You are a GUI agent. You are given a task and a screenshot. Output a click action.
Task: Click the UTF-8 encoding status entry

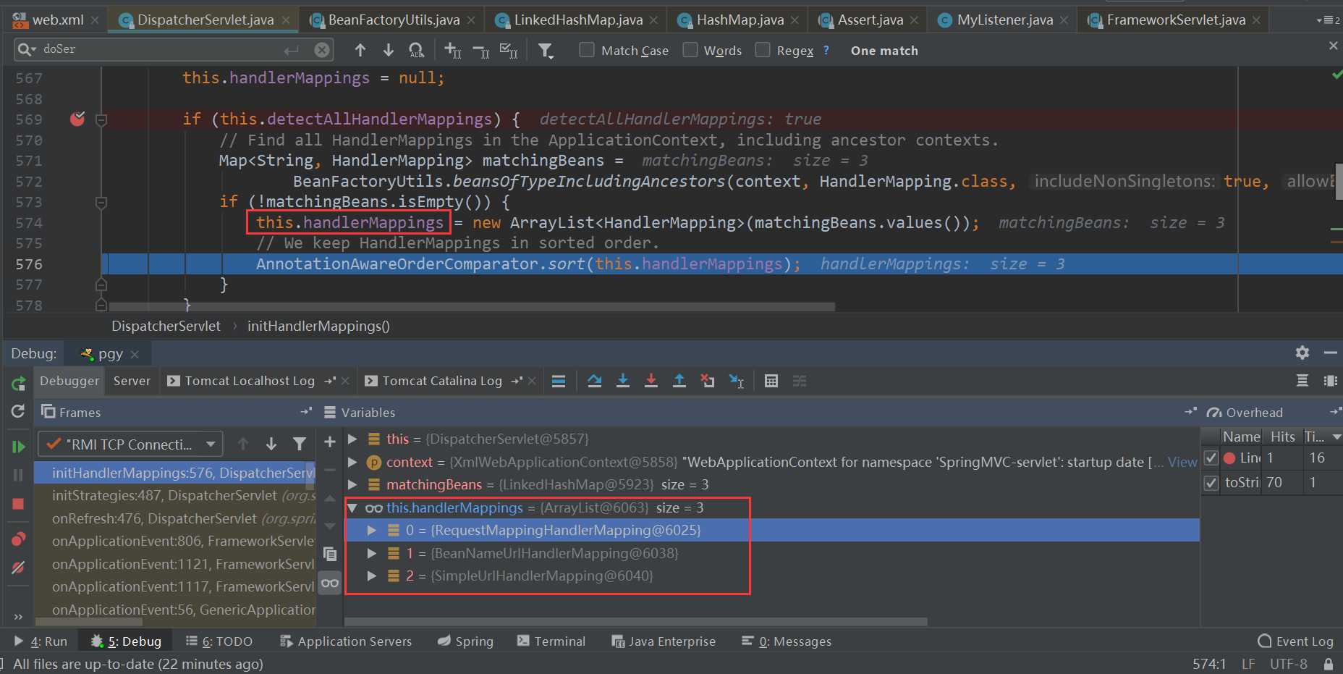point(1288,664)
